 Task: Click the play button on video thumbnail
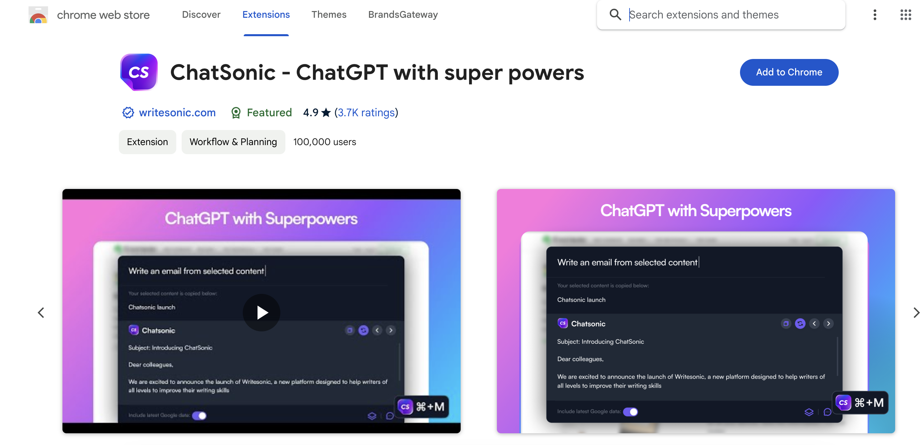pos(261,312)
